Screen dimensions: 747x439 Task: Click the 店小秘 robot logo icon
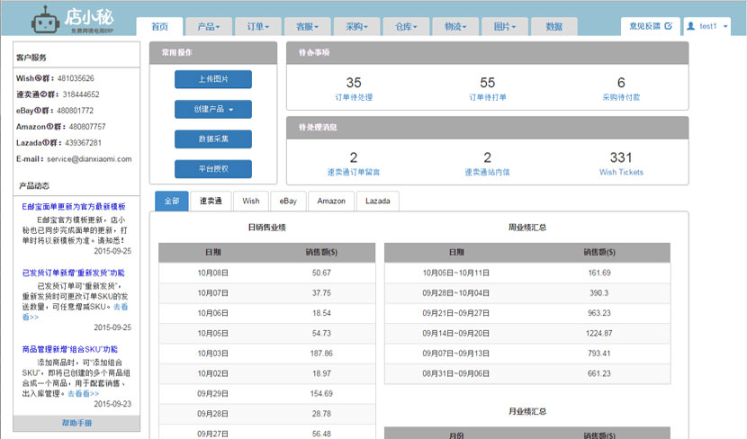coord(44,21)
